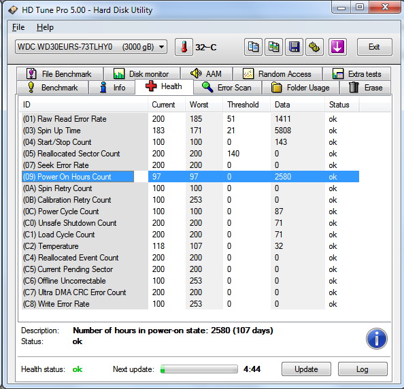
Task: Select the Load Cycle Count row
Action: click(190, 235)
